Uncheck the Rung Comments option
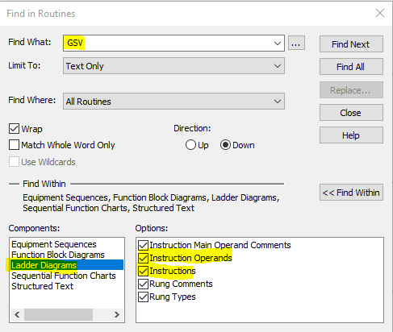The width and height of the screenshot is (393, 332). click(x=143, y=284)
